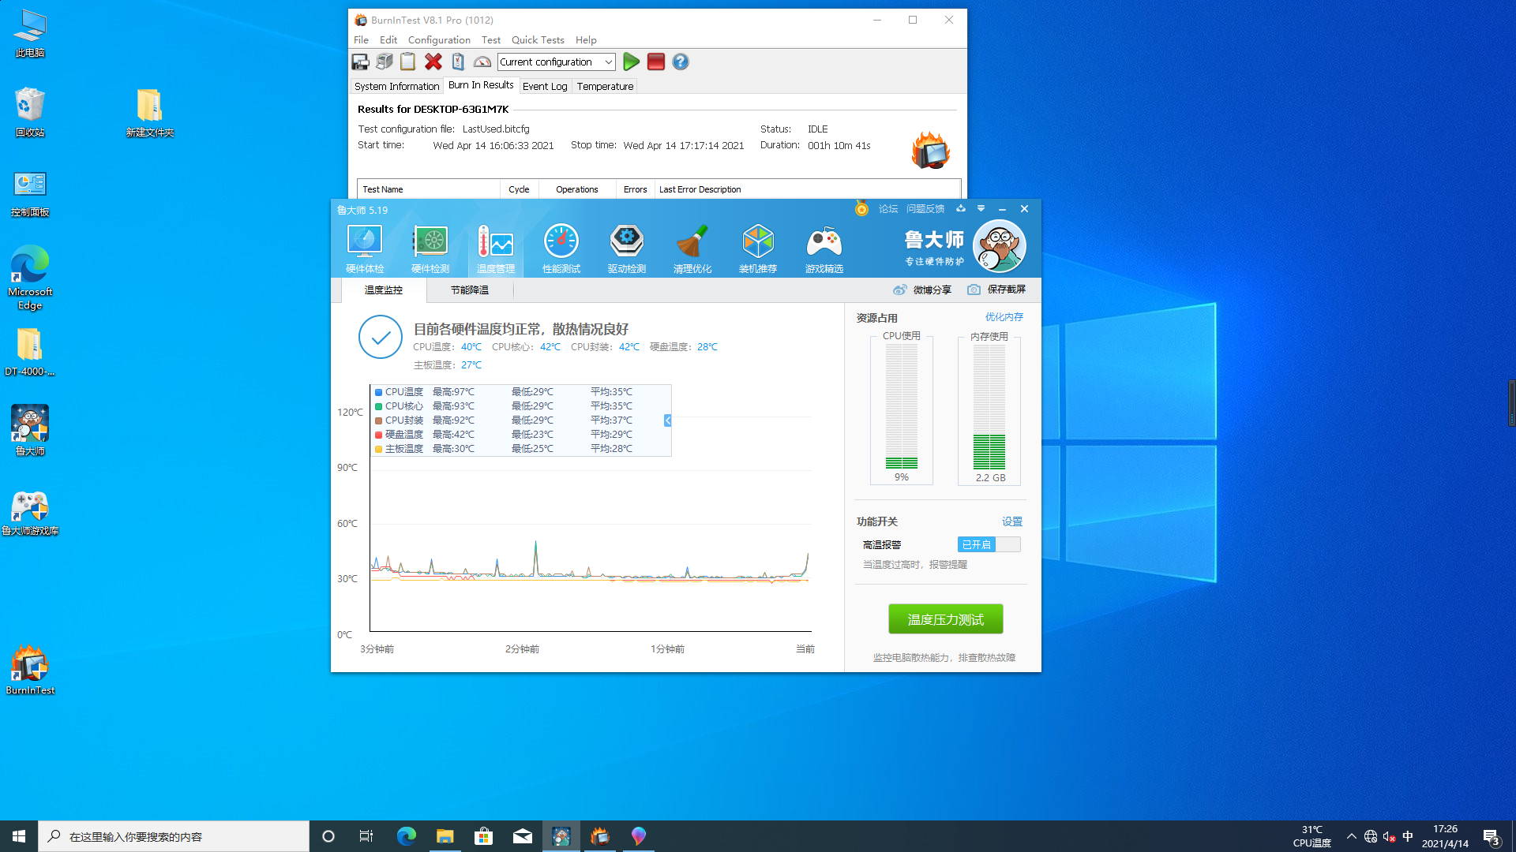Click the green 温度压力测试 button
Viewport: 1516px width, 852px height.
tap(945, 619)
